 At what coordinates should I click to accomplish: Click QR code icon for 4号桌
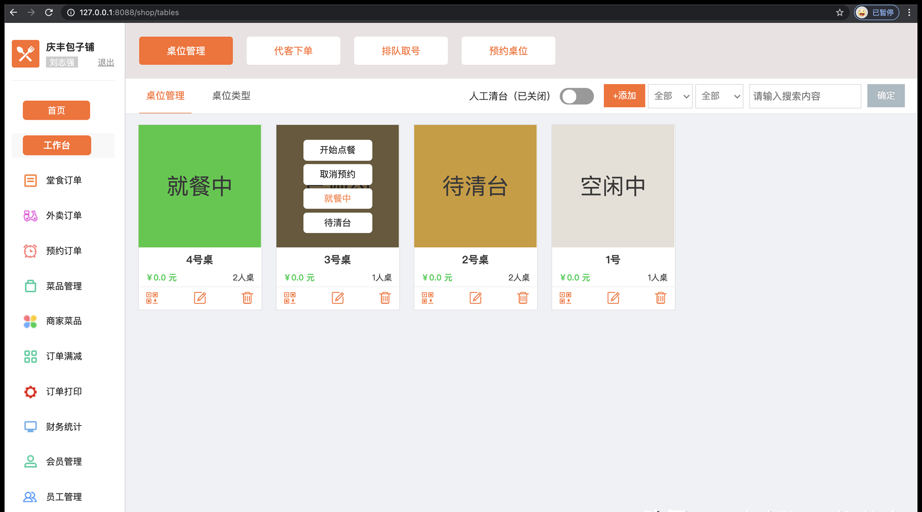click(152, 298)
